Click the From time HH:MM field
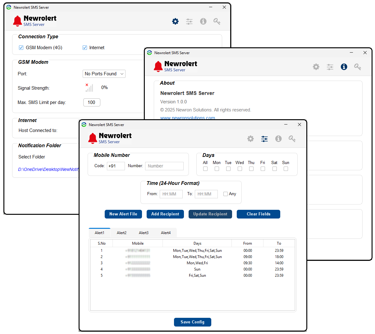Image resolution: width=375 pixels, height=334 pixels. click(171, 194)
